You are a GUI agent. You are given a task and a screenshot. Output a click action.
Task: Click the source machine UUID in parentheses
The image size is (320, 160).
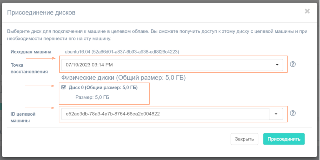click(x=135, y=52)
